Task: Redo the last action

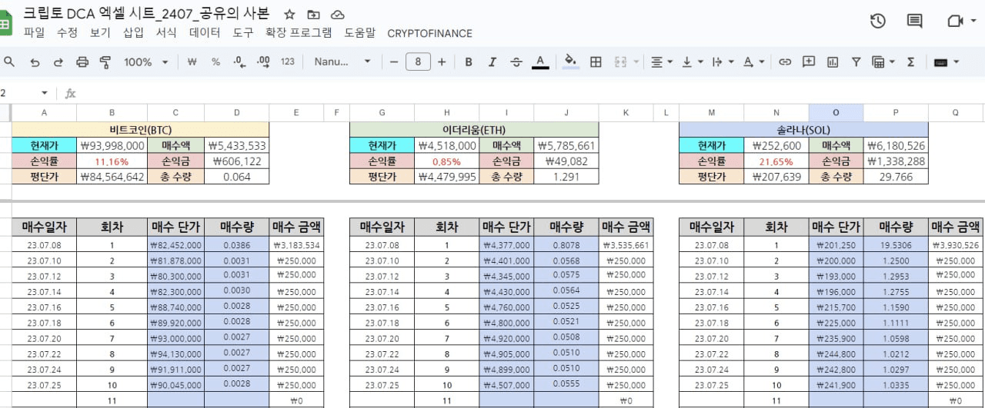Action: click(x=58, y=62)
